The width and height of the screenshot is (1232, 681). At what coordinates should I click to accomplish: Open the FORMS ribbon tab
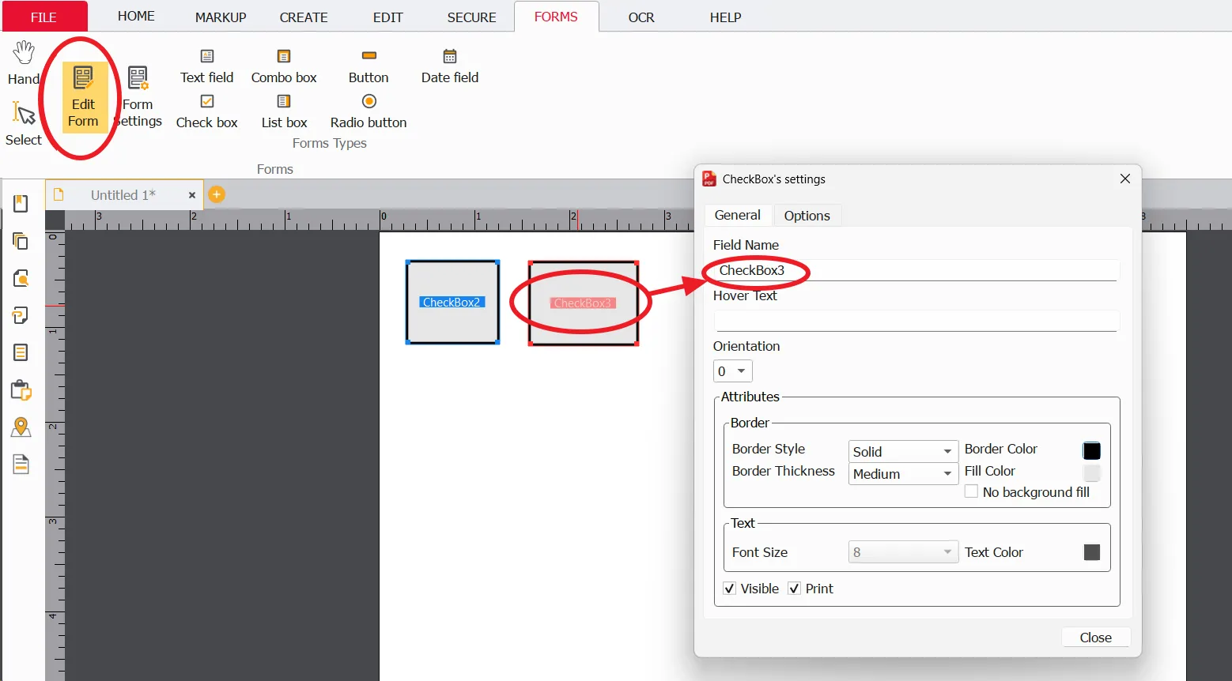coord(556,17)
